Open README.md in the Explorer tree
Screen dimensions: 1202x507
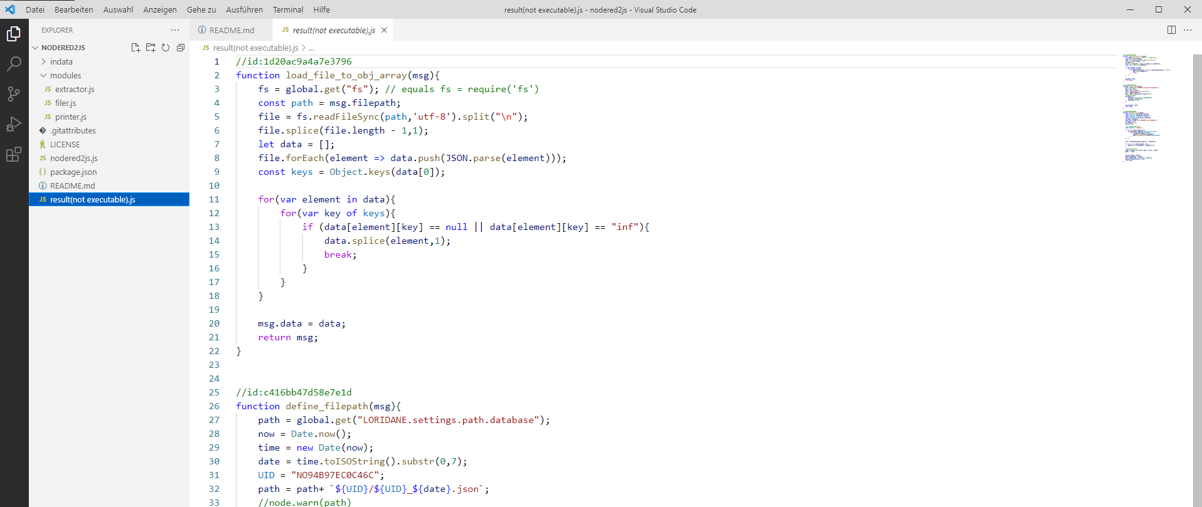pyautogui.click(x=109, y=186)
